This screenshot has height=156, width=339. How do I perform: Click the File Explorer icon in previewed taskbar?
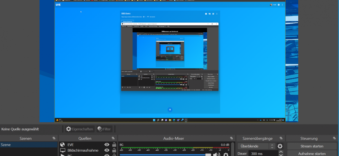coord(170,120)
